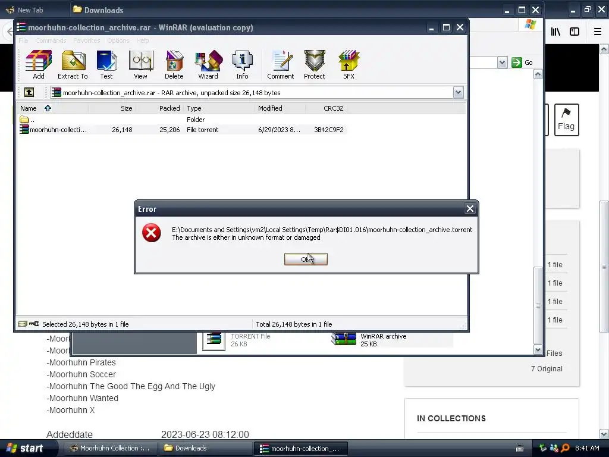This screenshot has width=609, height=457.
Task: Click the Windows logo in Downloads window
Action: pyautogui.click(x=530, y=24)
